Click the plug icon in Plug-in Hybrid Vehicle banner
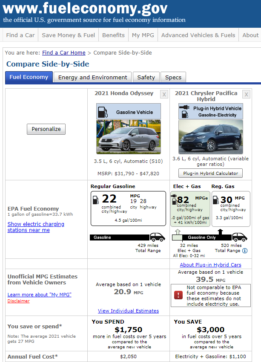 [x=184, y=107]
